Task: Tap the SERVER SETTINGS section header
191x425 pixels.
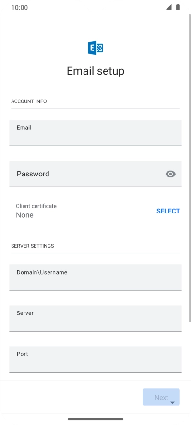Action: (x=33, y=246)
